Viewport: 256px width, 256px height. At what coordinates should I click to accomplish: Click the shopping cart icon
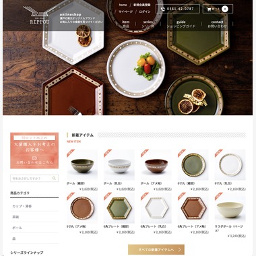click(209, 9)
